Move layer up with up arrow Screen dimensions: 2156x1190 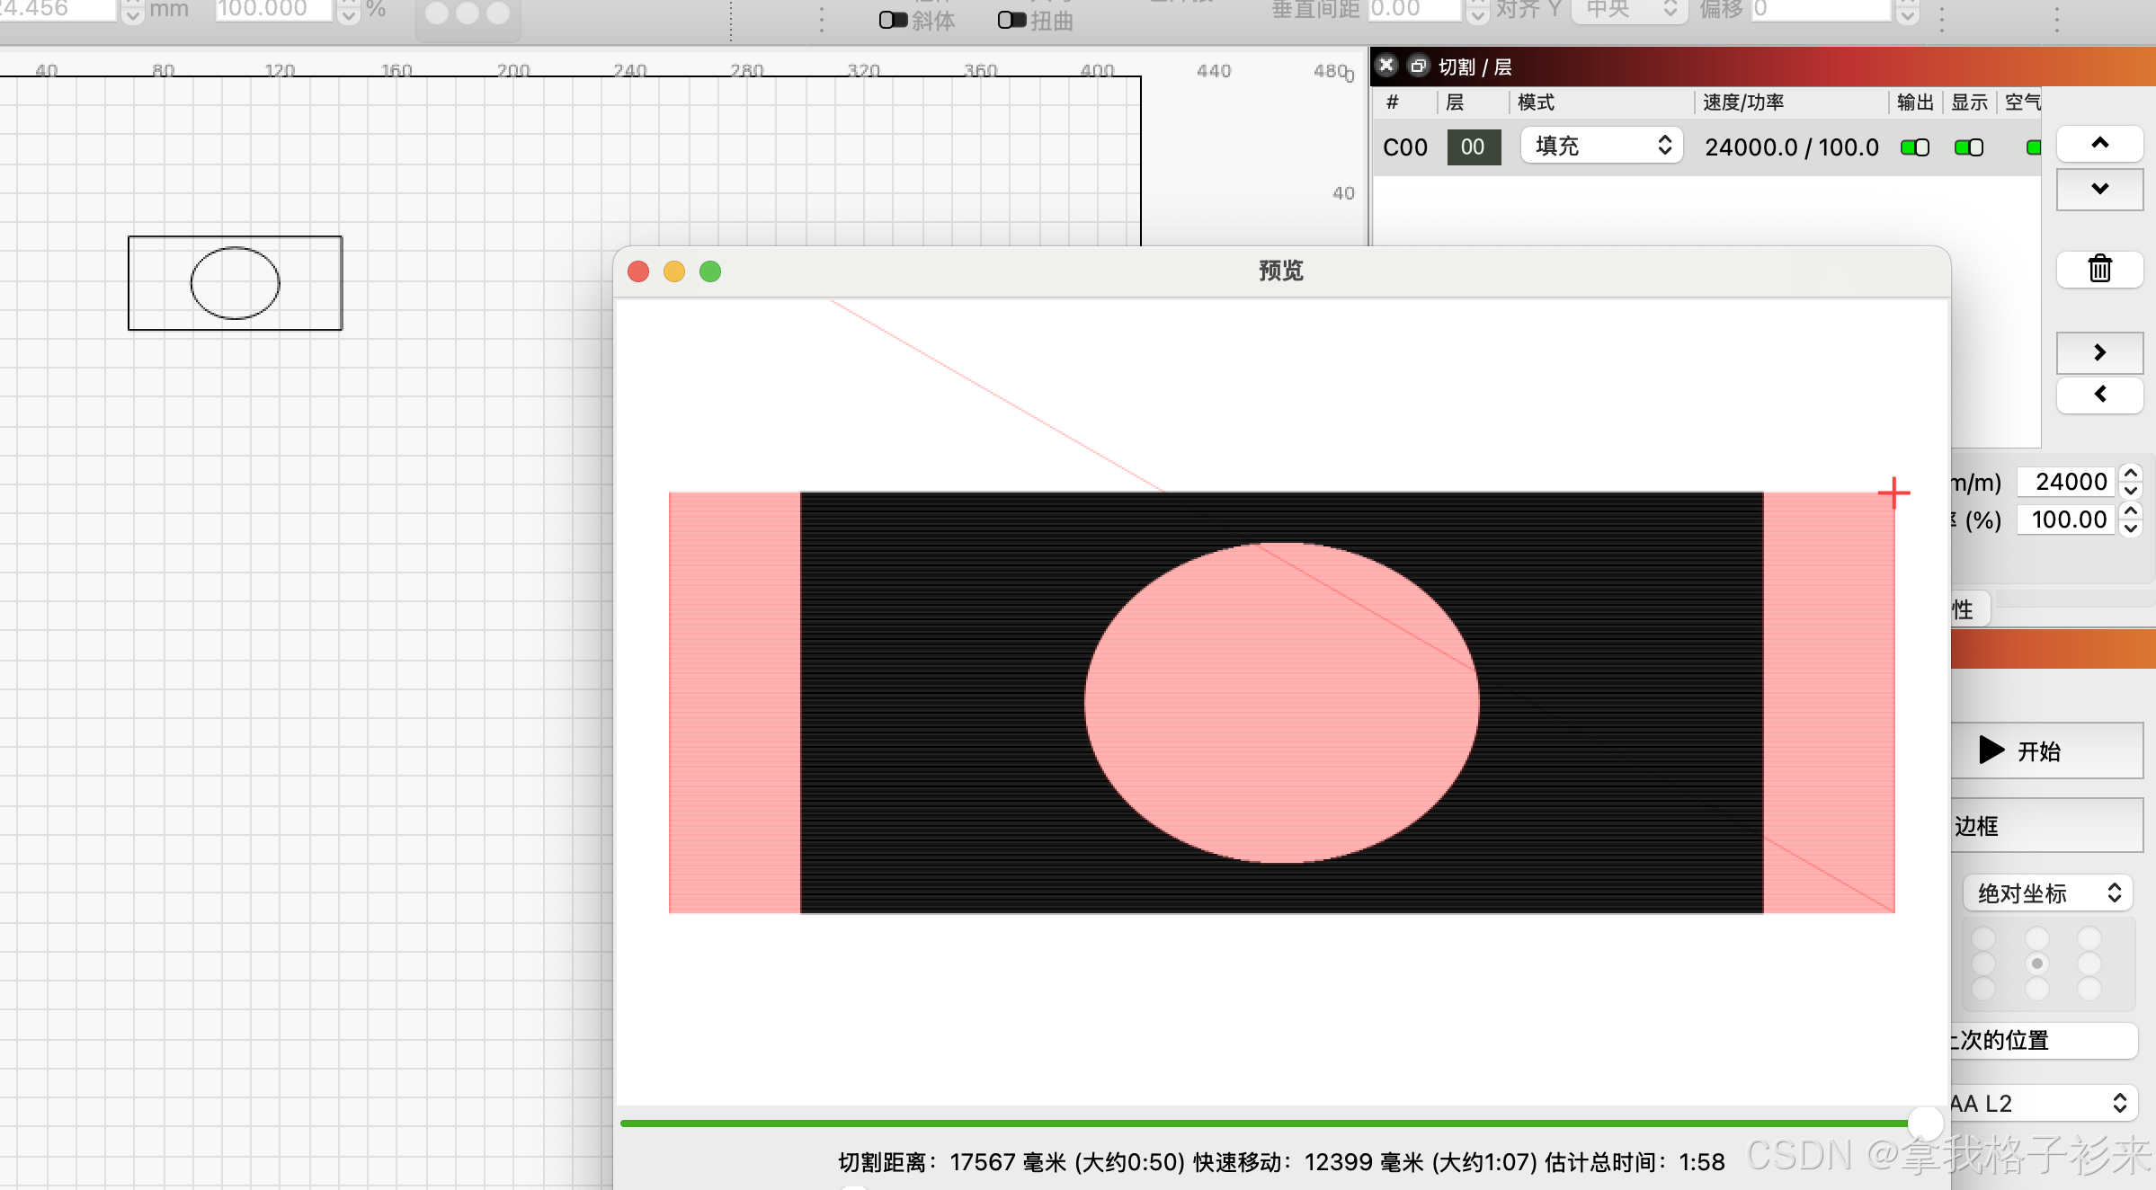tap(2099, 144)
